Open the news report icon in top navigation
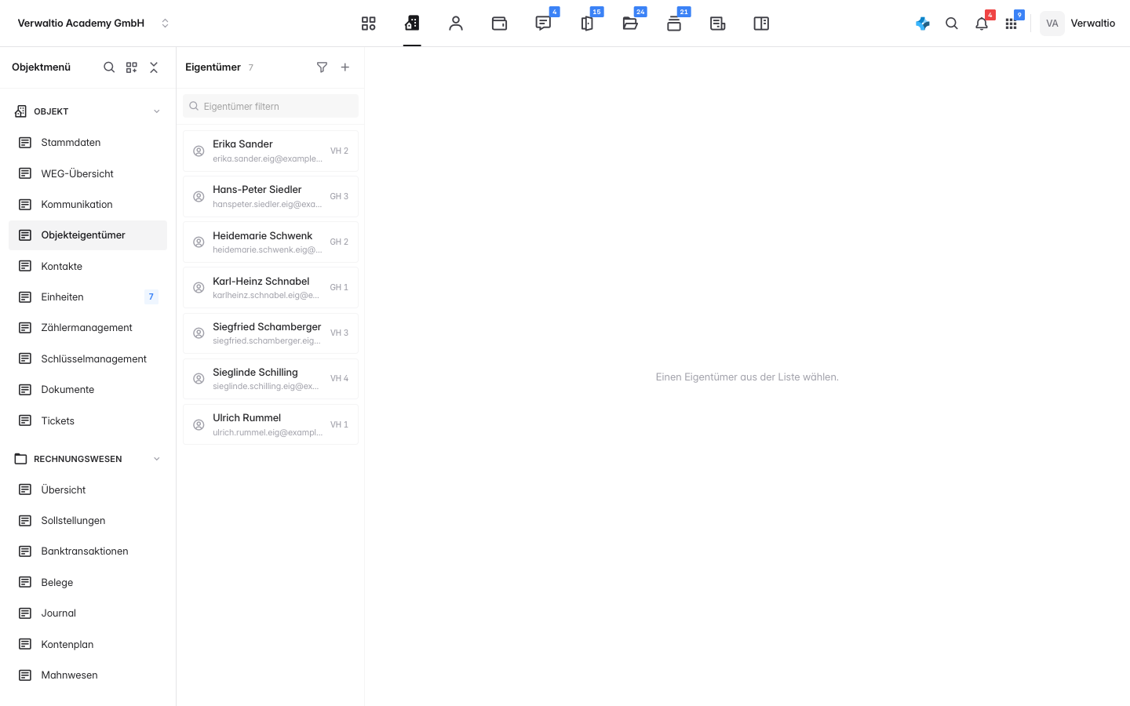1130x706 pixels. [x=717, y=24]
